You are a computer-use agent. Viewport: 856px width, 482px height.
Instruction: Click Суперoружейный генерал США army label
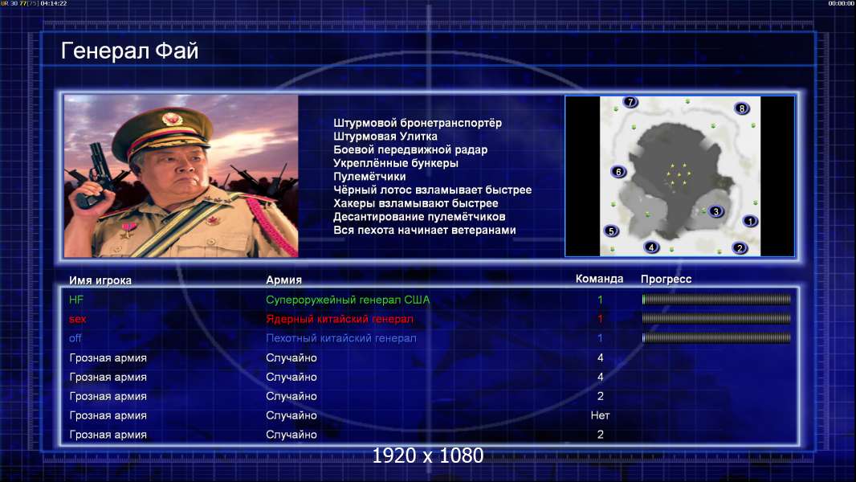pyautogui.click(x=348, y=300)
